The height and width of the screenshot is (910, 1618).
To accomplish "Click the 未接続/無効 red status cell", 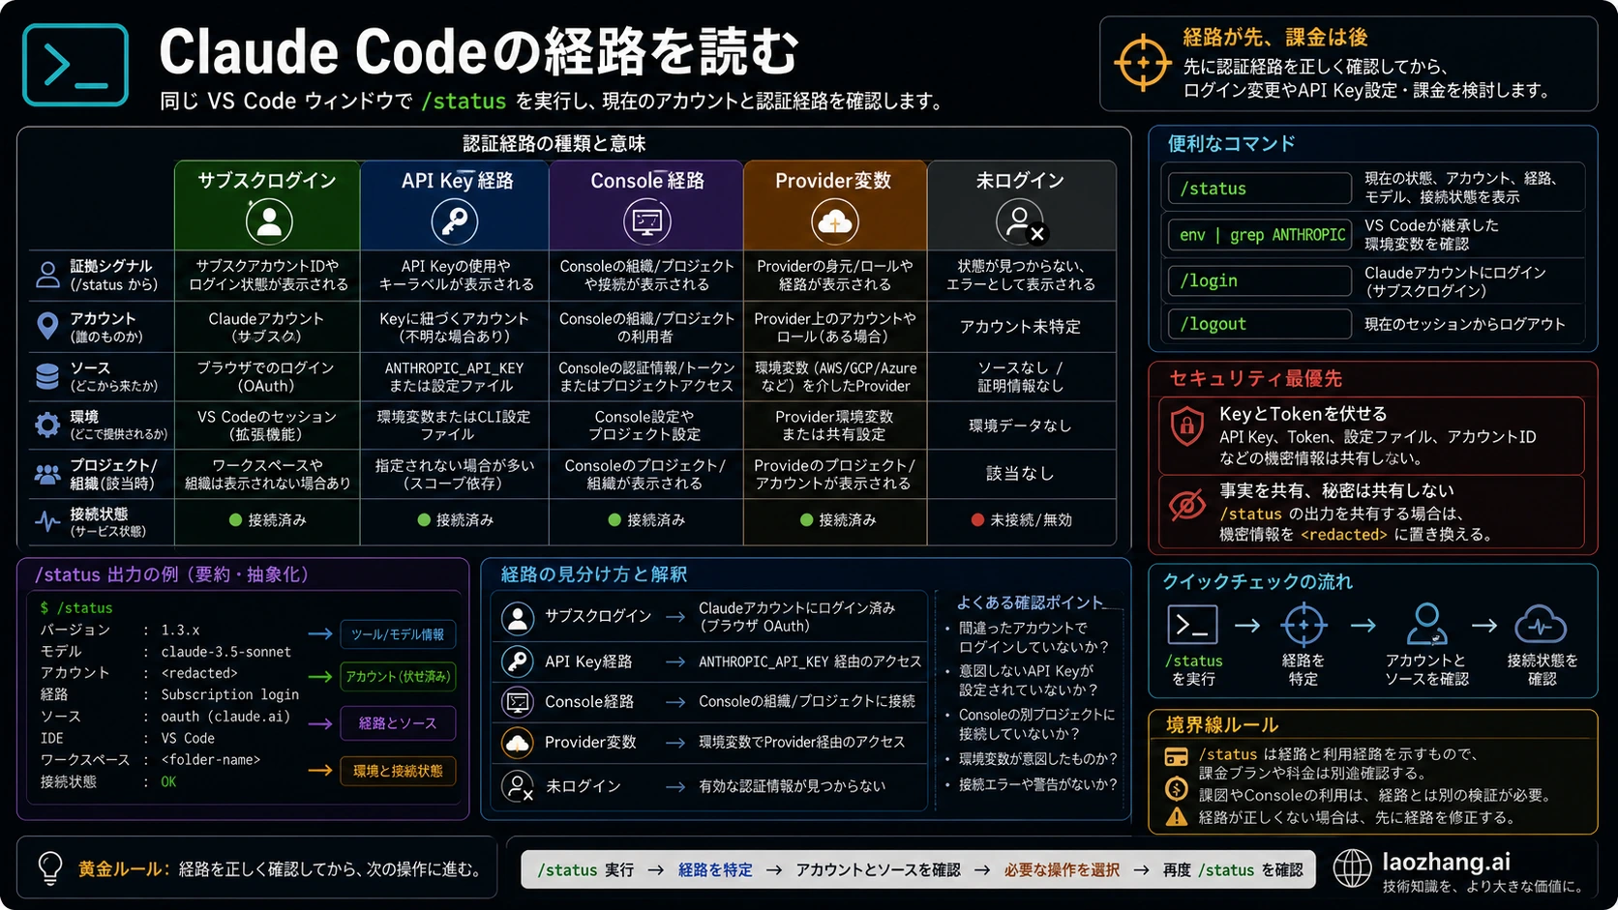I will pos(1022,520).
